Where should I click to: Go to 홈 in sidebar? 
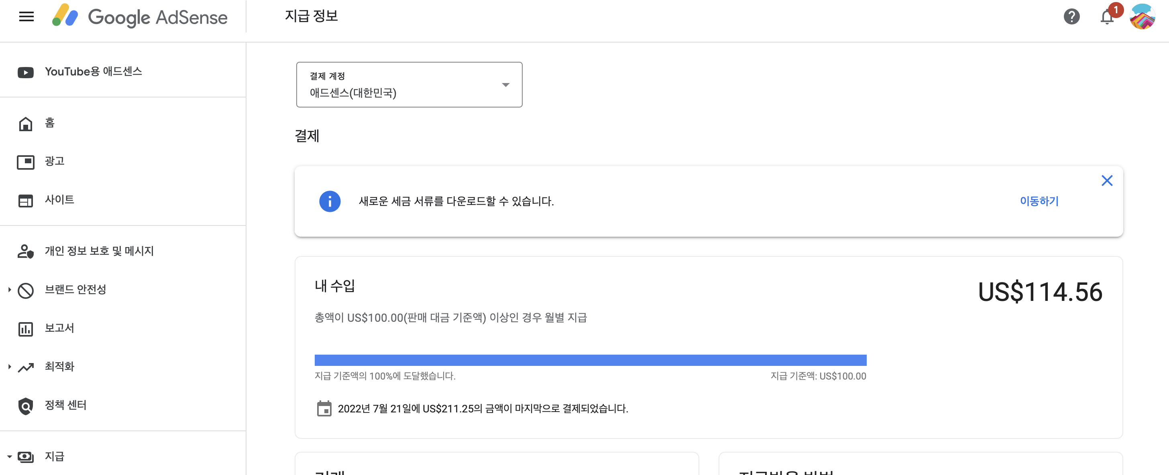(49, 123)
